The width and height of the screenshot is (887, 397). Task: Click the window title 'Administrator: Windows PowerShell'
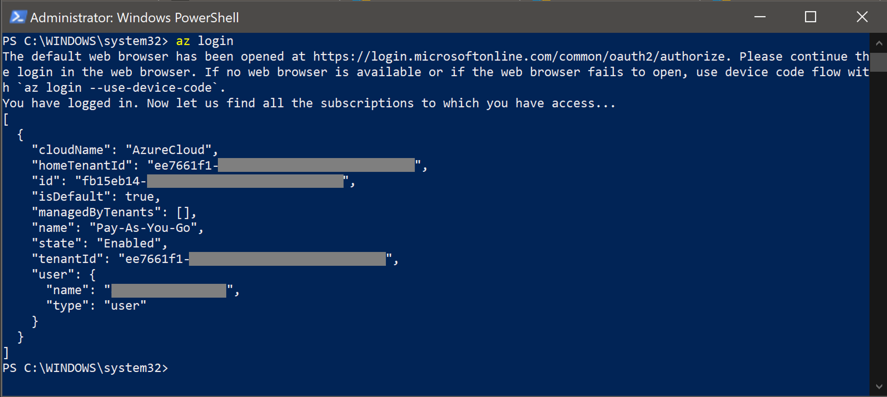(x=134, y=18)
